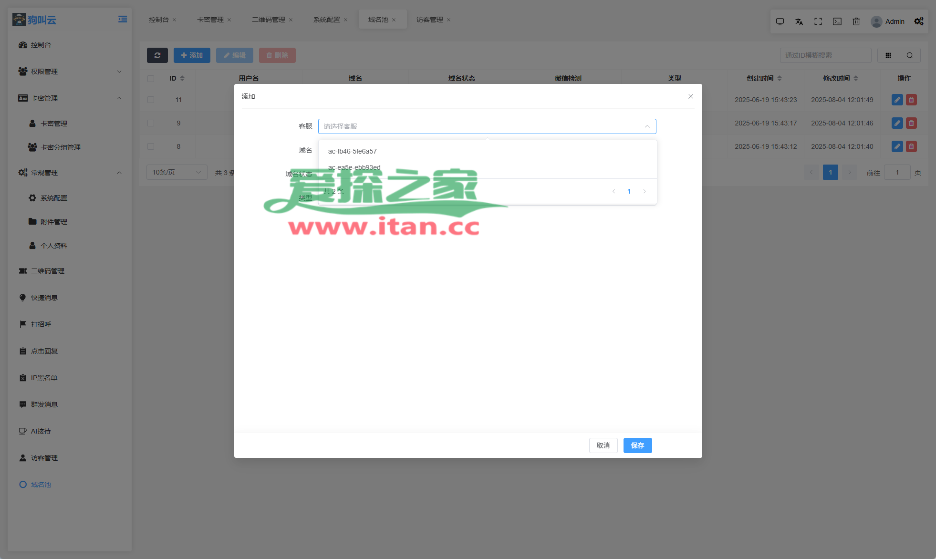This screenshot has width=936, height=559.
Task: Open 二维码管理 in the sidebar
Action: (70, 271)
